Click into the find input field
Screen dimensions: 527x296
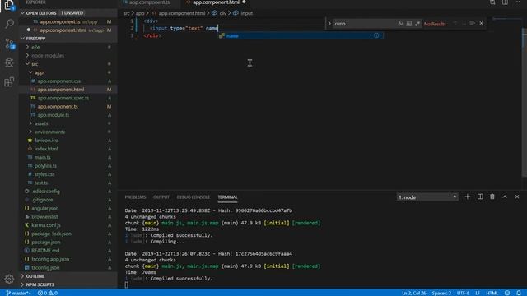click(365, 24)
